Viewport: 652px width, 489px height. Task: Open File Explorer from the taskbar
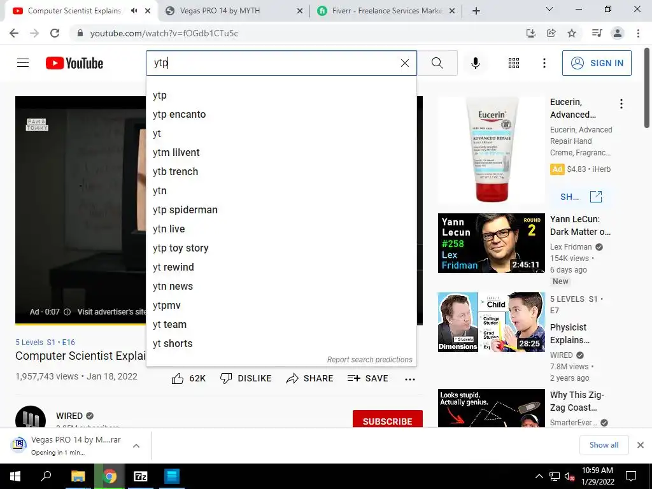[x=78, y=476]
